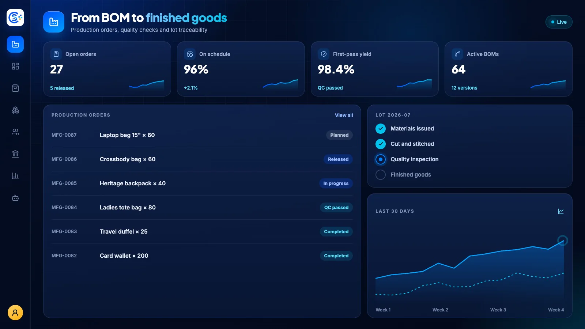Click the Planned status badge for MFG-0087
The image size is (585, 329).
coord(339,135)
